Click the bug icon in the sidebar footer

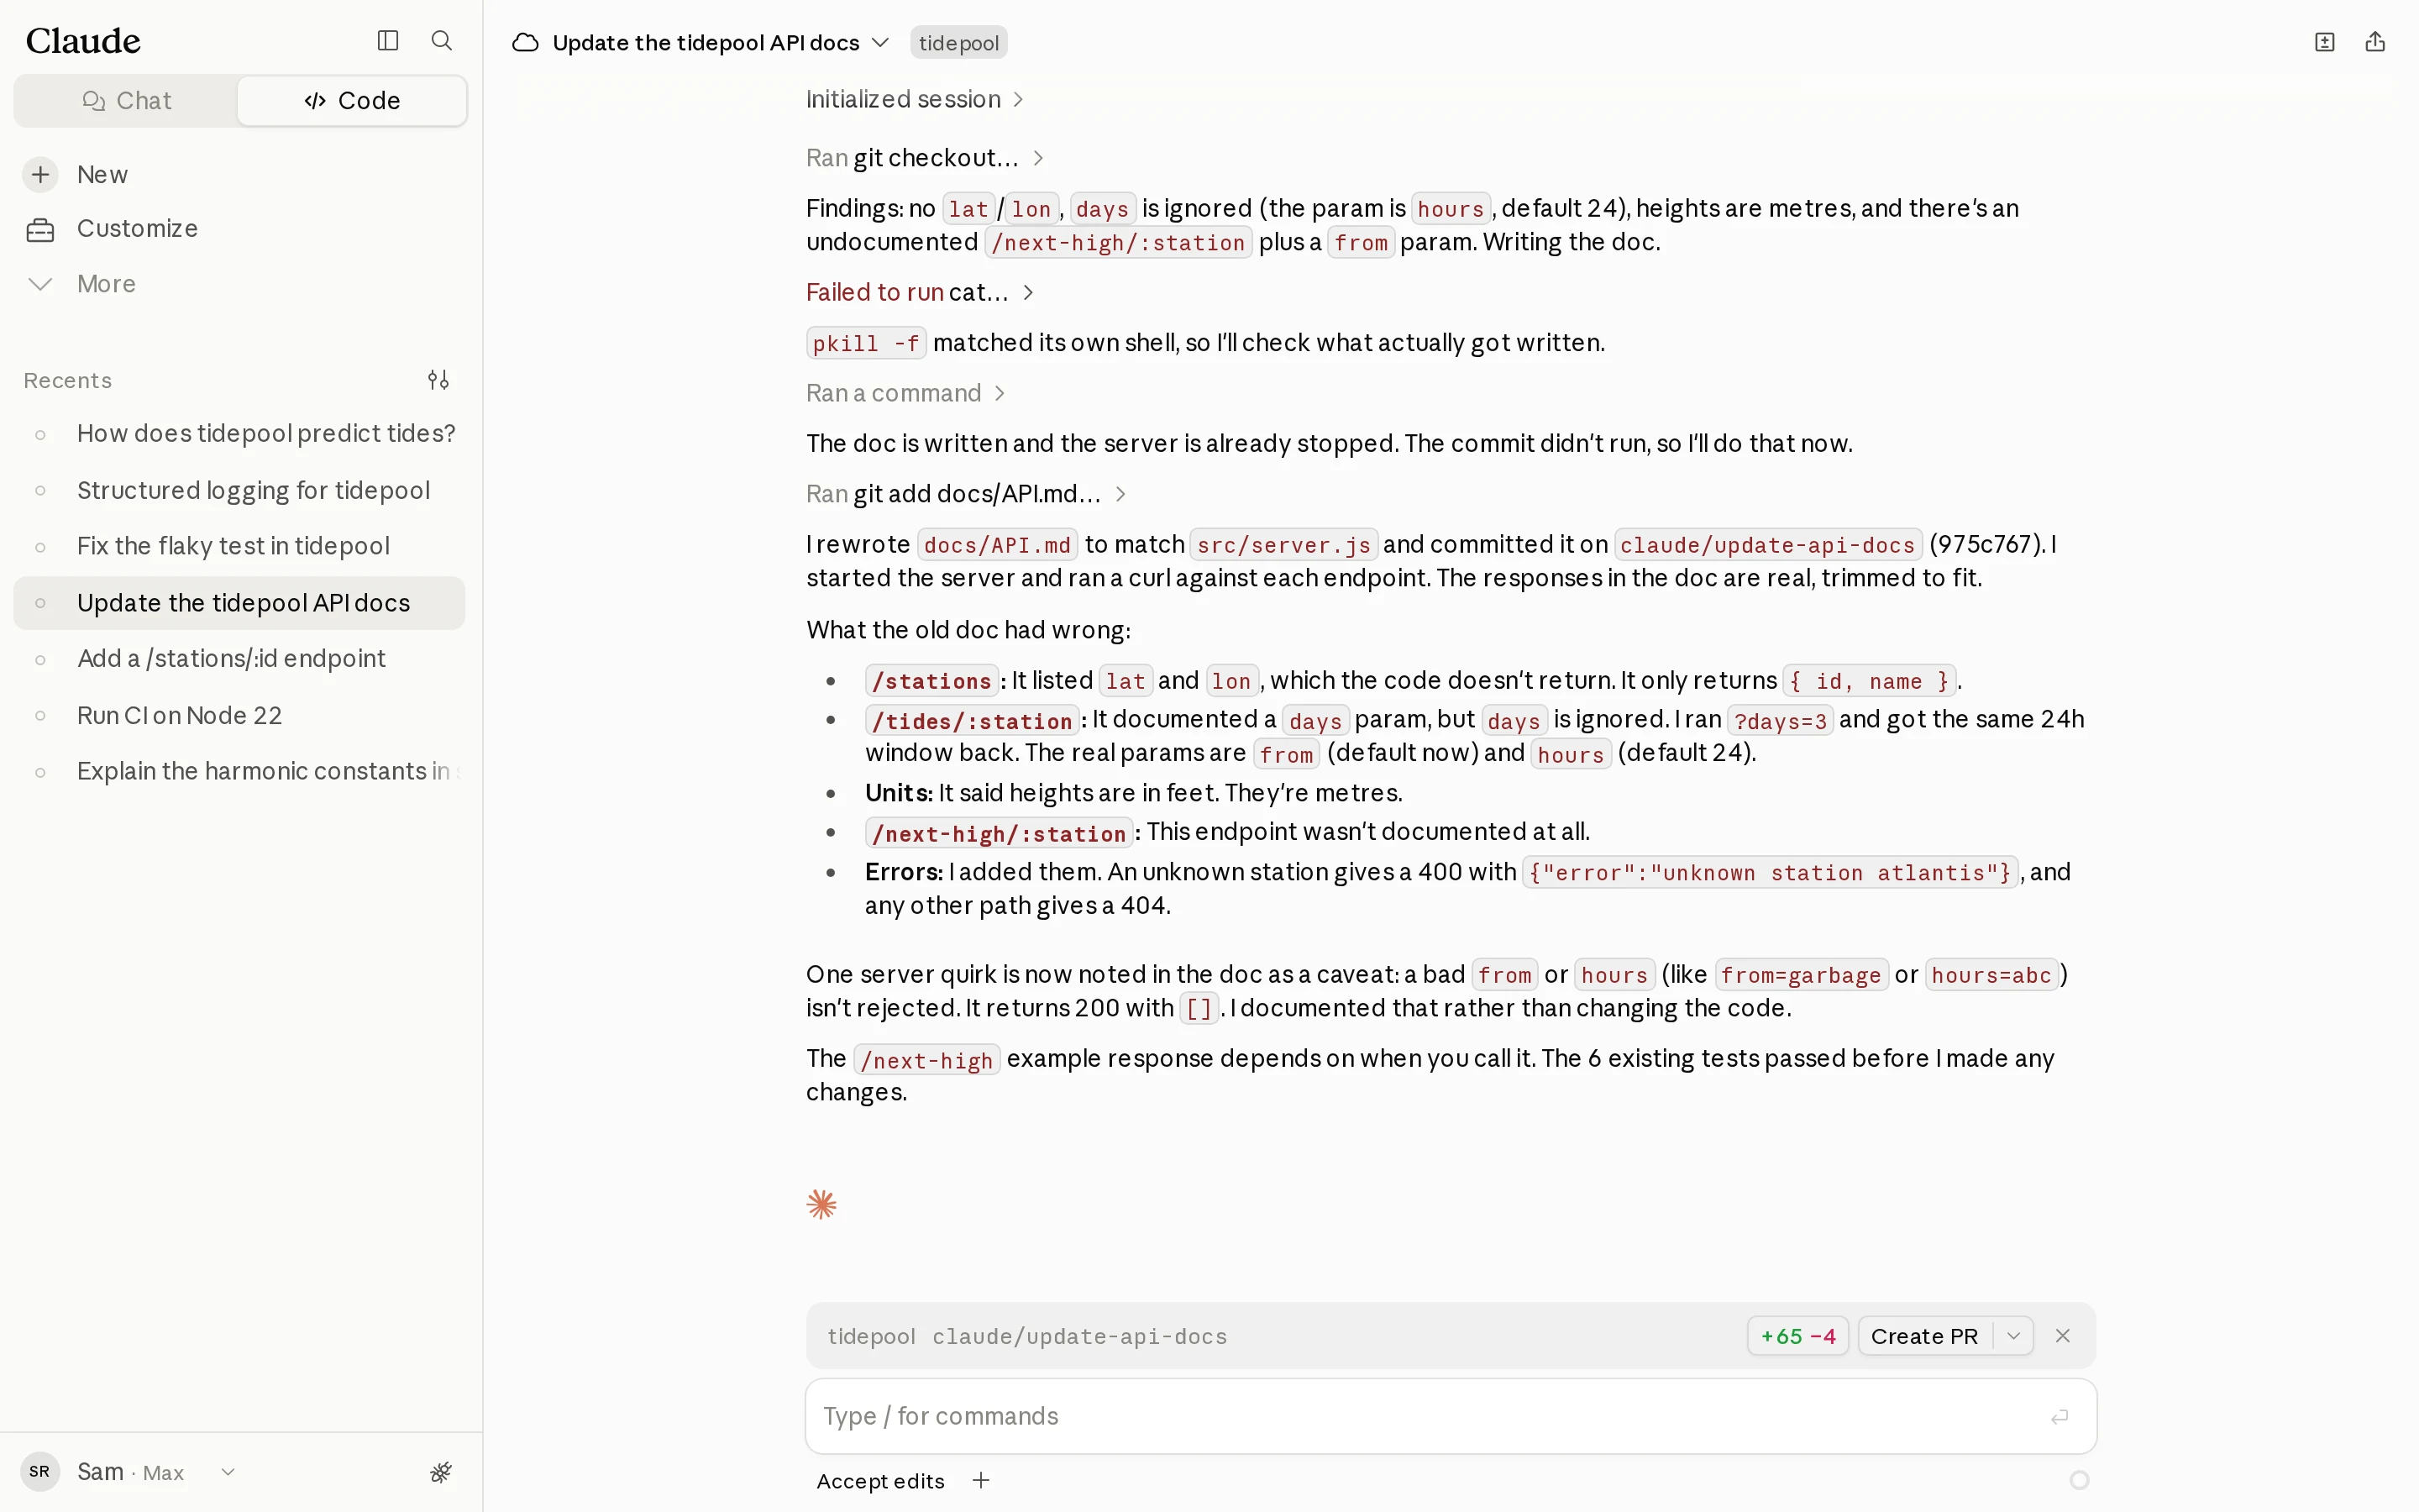(x=441, y=1472)
